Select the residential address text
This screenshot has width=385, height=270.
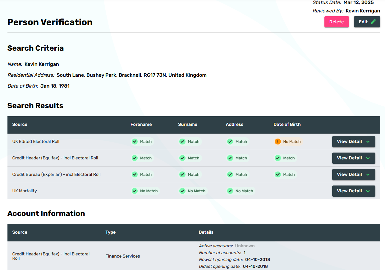coord(131,75)
